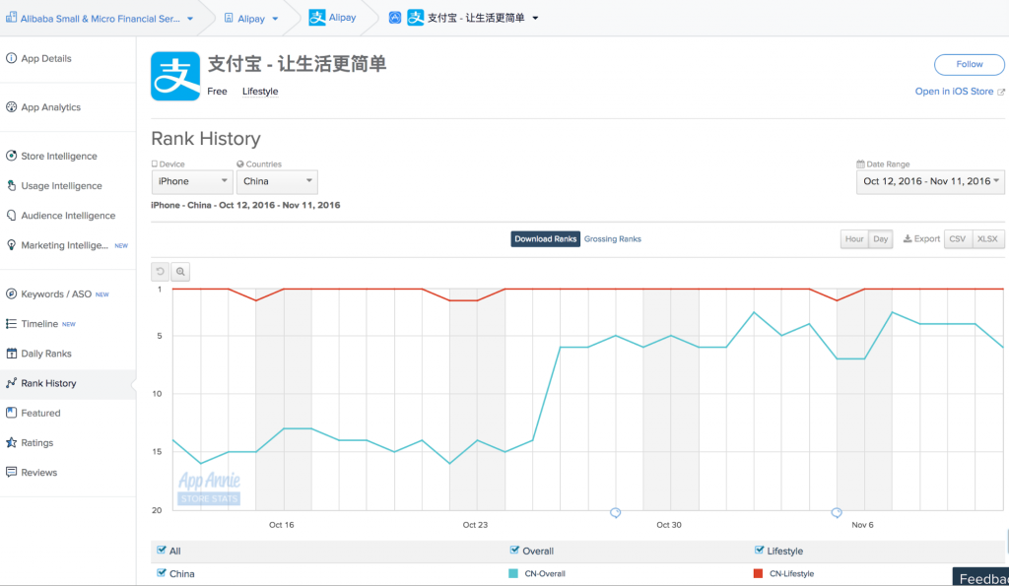Click the Follow button
This screenshot has height=586, width=1009.
tap(970, 64)
